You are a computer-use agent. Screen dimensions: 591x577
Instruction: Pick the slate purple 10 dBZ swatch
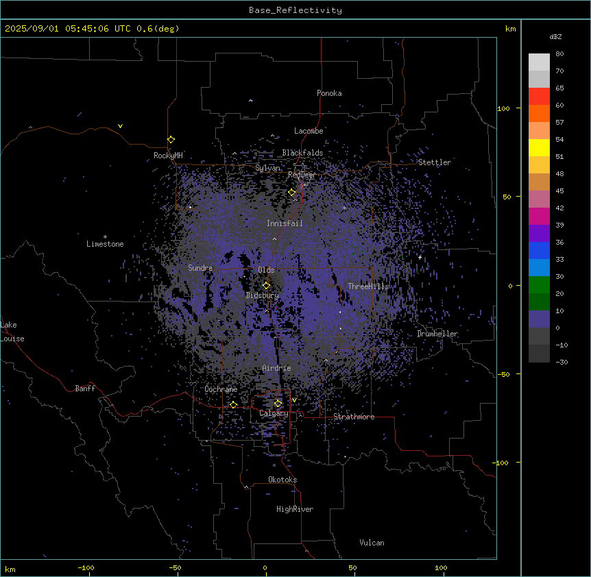539,319
